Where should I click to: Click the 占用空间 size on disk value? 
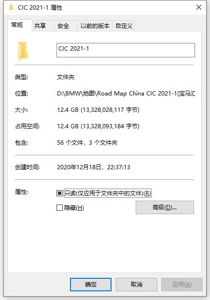[x=98, y=126]
